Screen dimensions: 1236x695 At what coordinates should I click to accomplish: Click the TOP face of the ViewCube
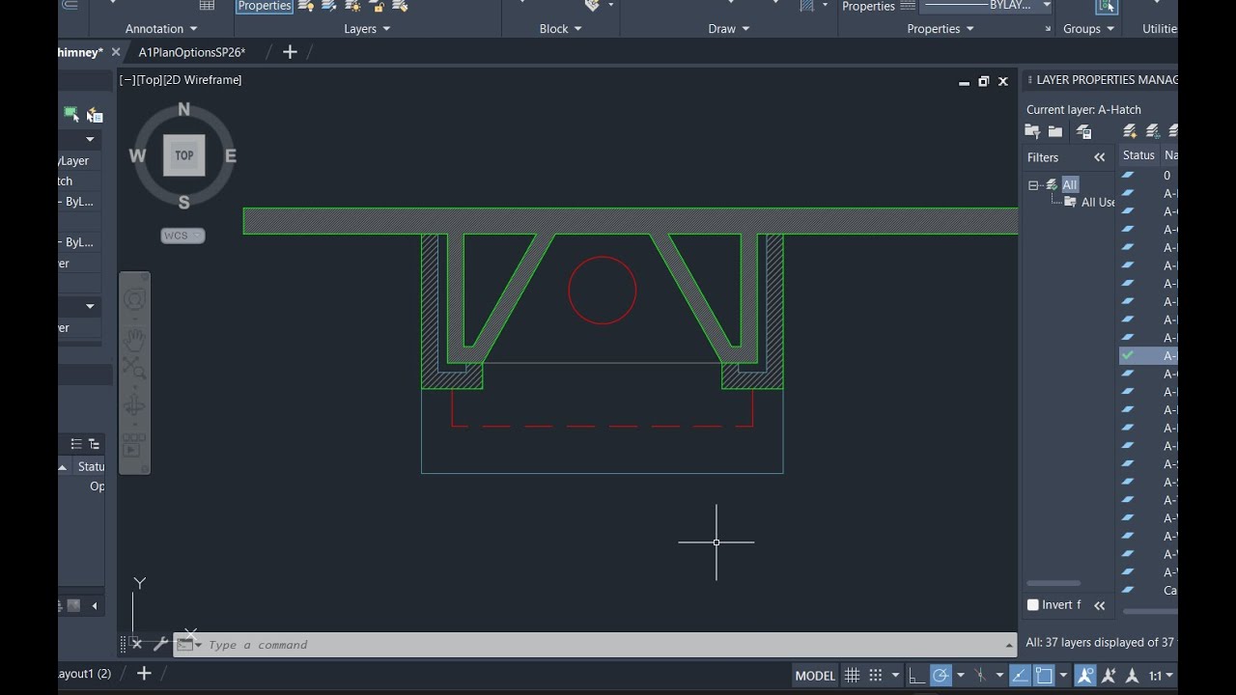click(x=183, y=155)
